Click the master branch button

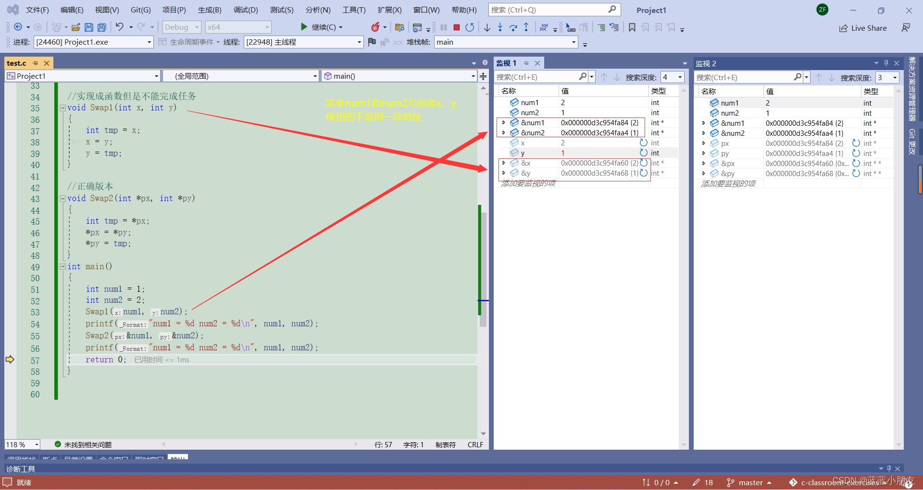point(749,482)
